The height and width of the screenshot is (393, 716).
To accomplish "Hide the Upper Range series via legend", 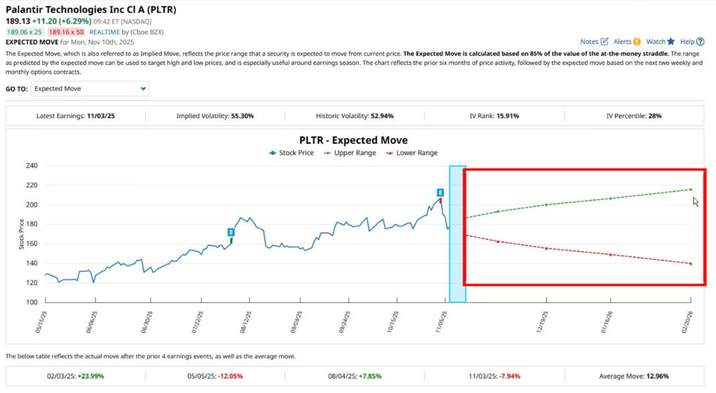I will [x=355, y=153].
